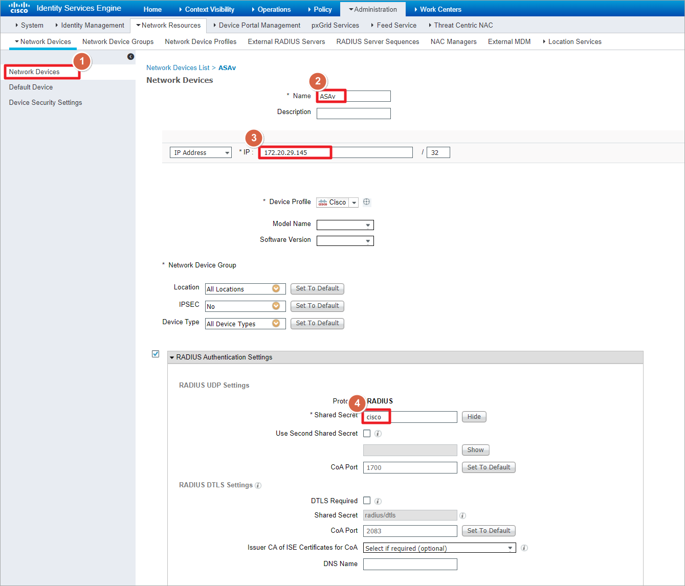Open the IP Address type dropdown
This screenshot has height=586, width=685.
(201, 152)
